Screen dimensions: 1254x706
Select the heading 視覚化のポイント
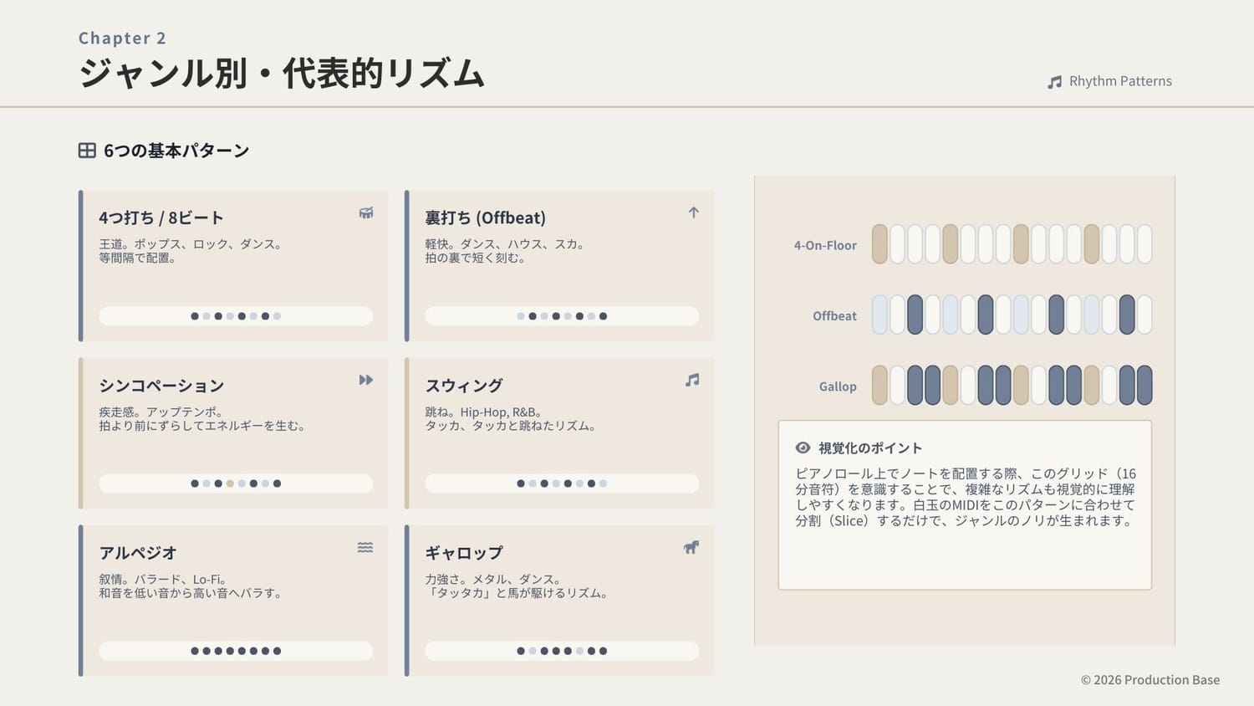pos(870,448)
